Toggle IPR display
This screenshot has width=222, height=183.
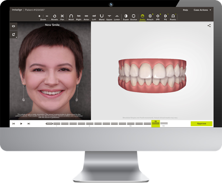coord(158,16)
